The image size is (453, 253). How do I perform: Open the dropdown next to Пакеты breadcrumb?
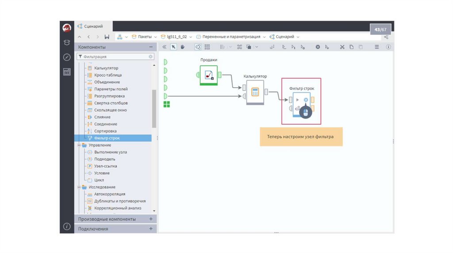[x=155, y=37]
